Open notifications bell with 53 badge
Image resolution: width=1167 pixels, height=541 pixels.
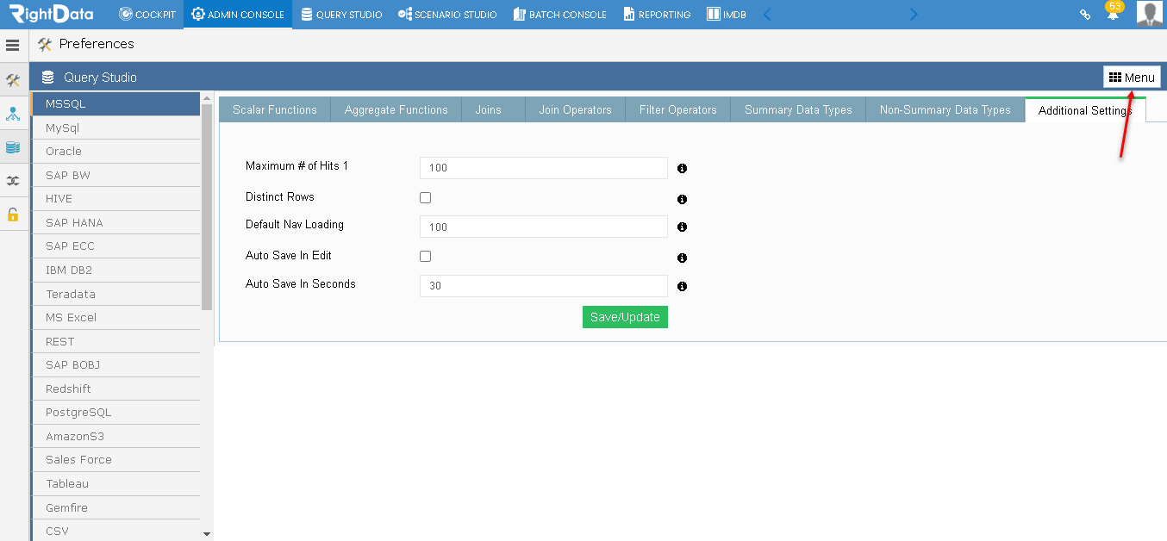1114,12
